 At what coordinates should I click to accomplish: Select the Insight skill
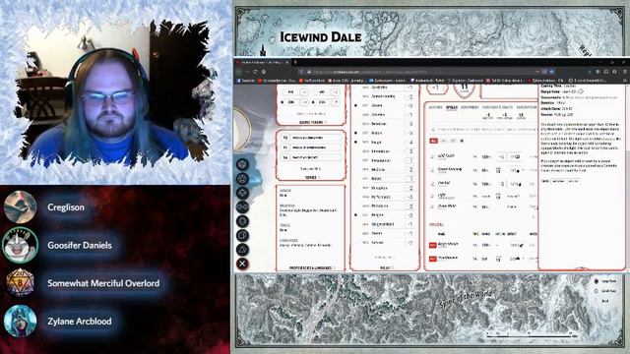click(x=376, y=142)
